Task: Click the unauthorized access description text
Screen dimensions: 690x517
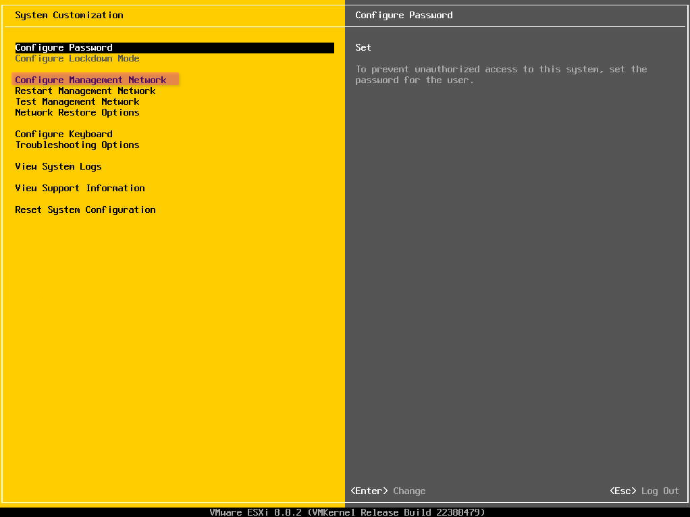Action: coord(501,75)
